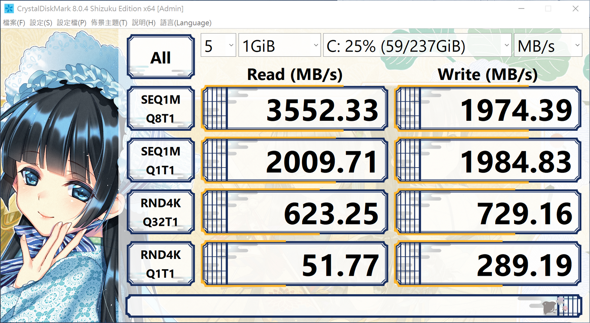
Task: Expand the 1GiB test size dropdown
Action: (279, 45)
